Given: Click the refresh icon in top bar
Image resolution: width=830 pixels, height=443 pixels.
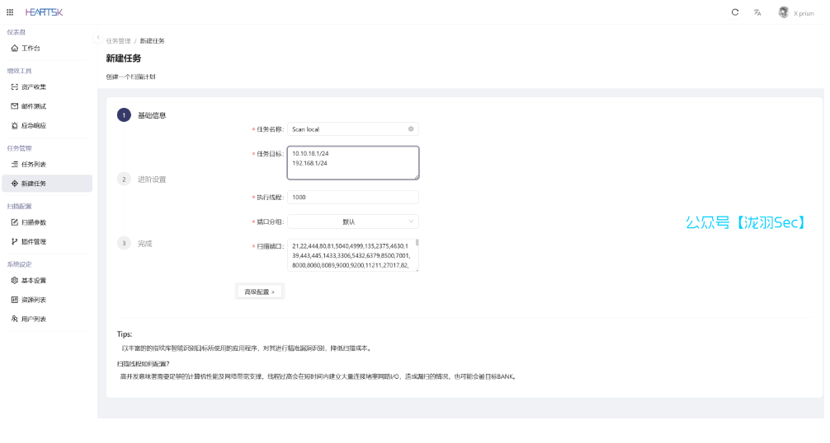Looking at the screenshot, I should [x=735, y=12].
